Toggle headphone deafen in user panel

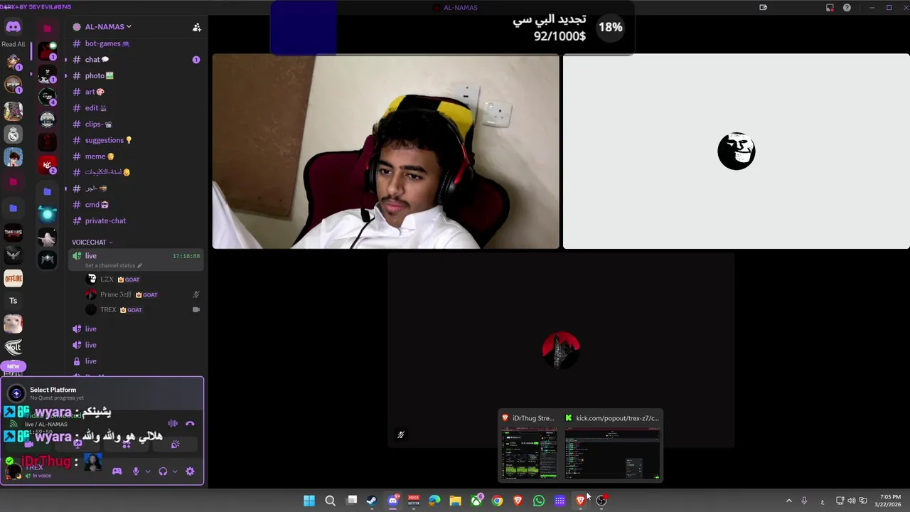163,471
